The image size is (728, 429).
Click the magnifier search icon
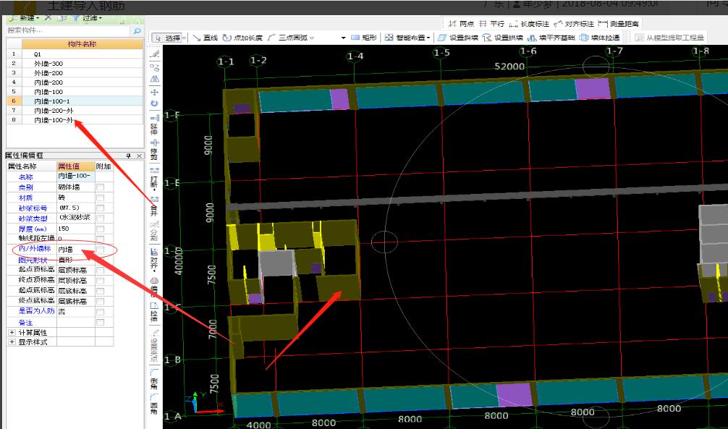coord(137,30)
